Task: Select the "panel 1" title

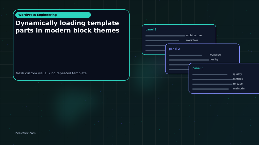Action: (151, 29)
